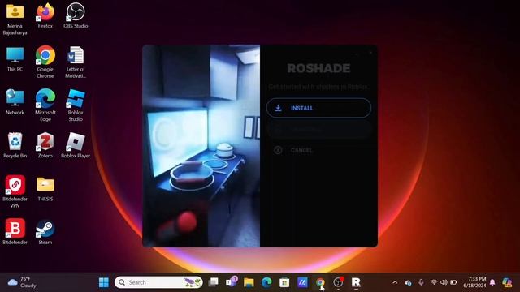Open the weather widget showing 76°F Cloudy
Screen dimensions: 520x292
click(22, 282)
